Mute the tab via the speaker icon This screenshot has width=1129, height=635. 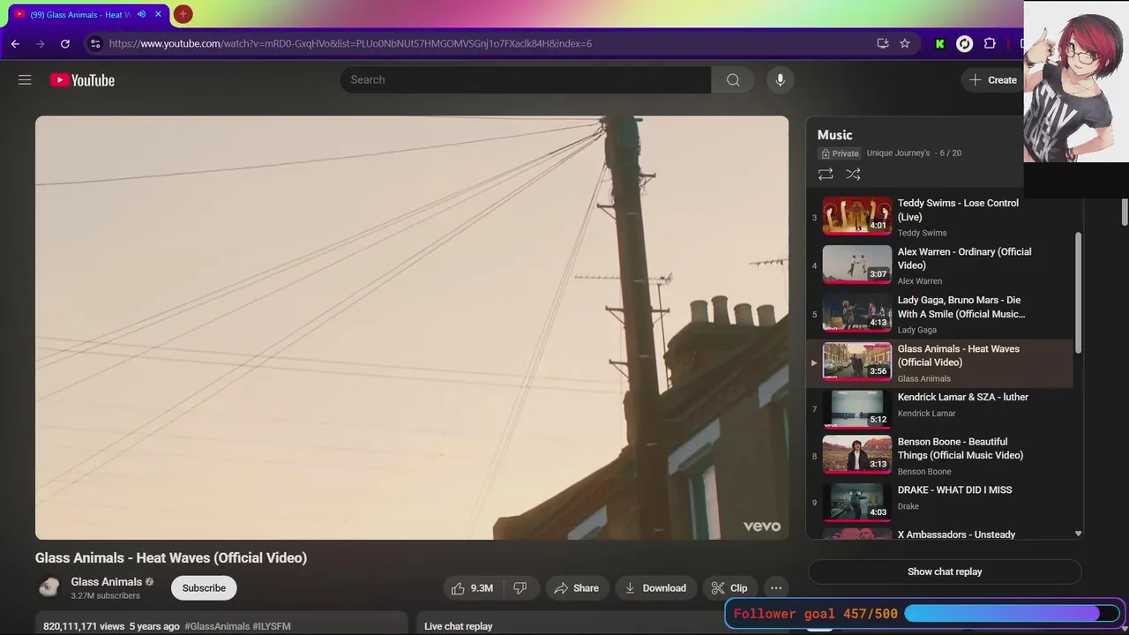[x=141, y=14]
